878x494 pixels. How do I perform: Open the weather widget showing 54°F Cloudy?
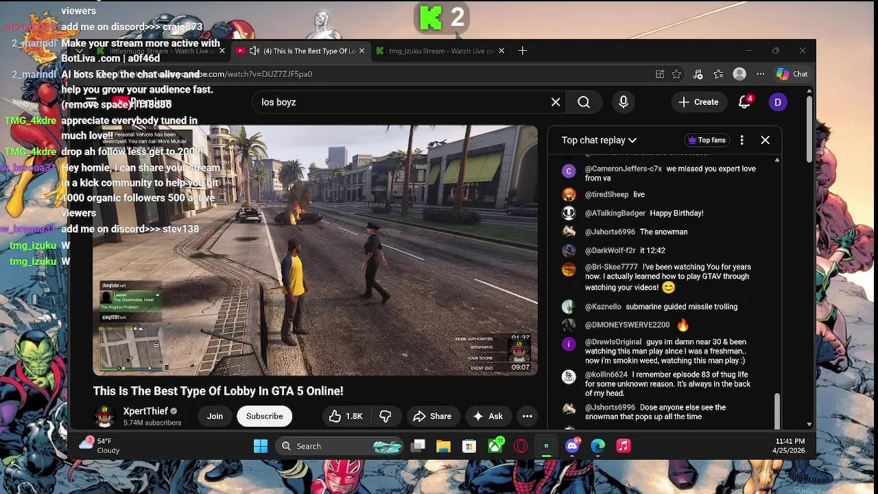[100, 446]
